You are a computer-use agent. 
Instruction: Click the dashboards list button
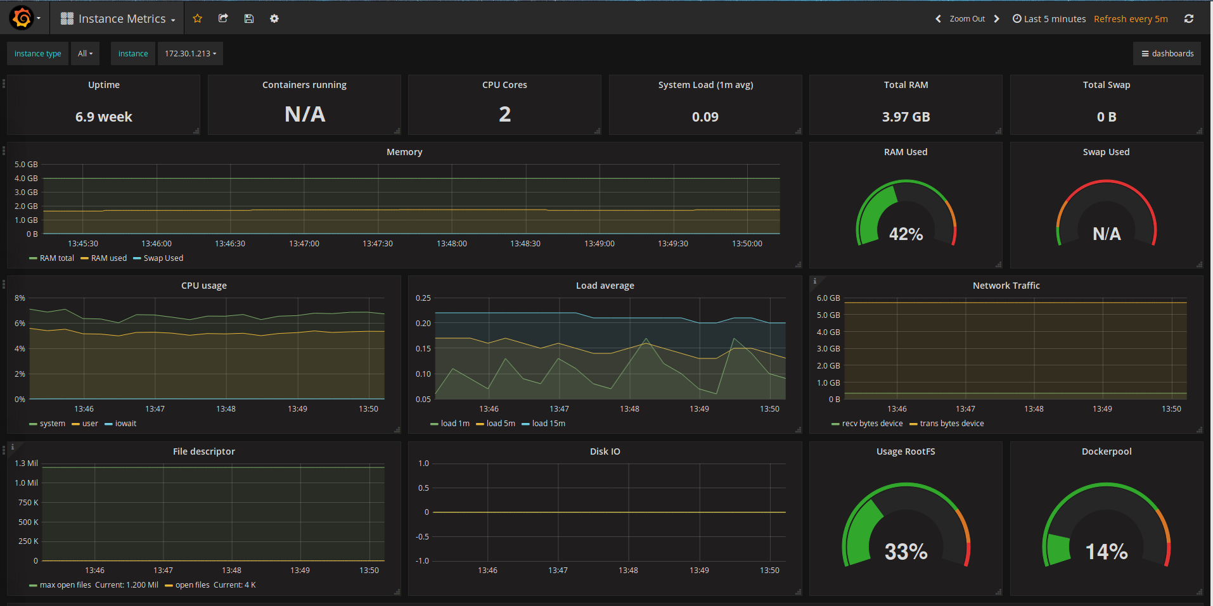click(1167, 54)
